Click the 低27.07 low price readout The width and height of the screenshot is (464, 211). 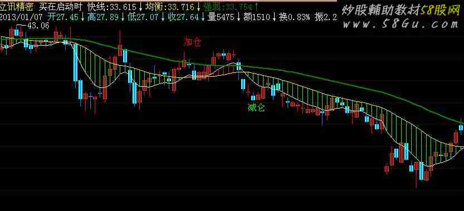tap(144, 17)
